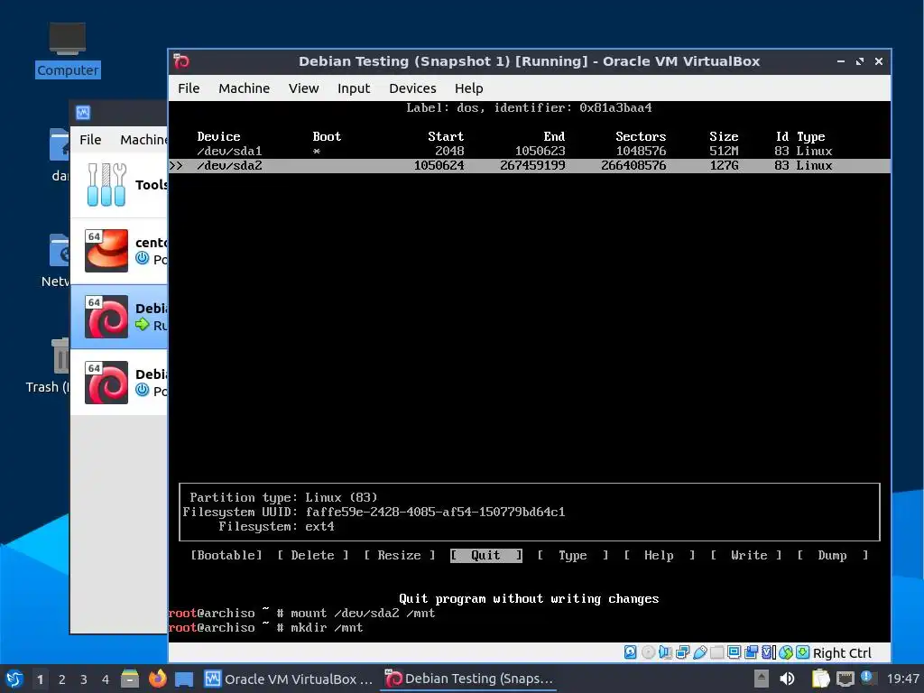Screen dimensions: 924x693
Task: Select the Write option in cfdisk
Action: click(x=746, y=555)
